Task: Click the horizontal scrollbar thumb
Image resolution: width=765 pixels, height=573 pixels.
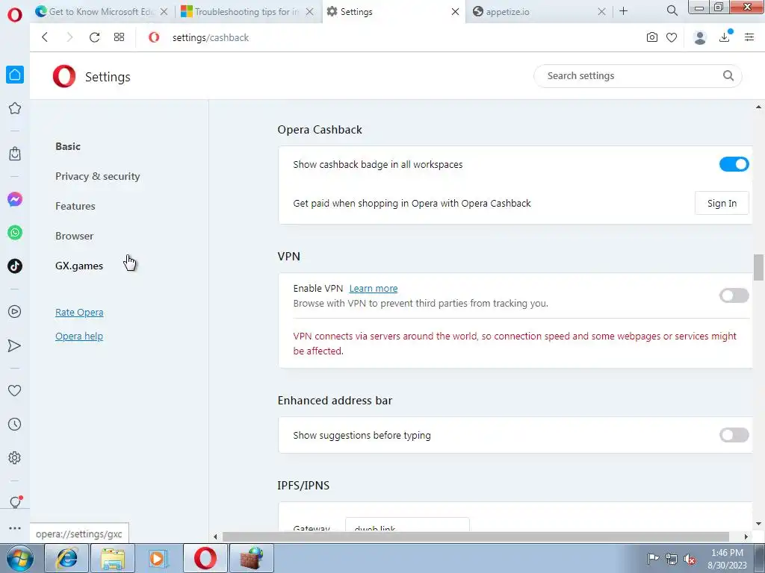Action: [476, 536]
